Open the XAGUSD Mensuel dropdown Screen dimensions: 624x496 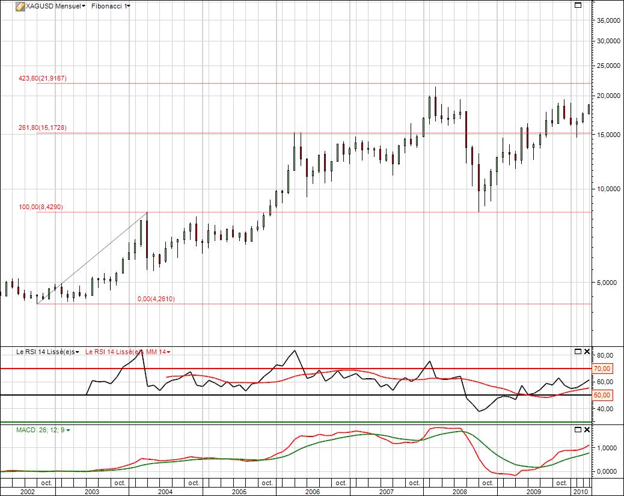point(83,6)
